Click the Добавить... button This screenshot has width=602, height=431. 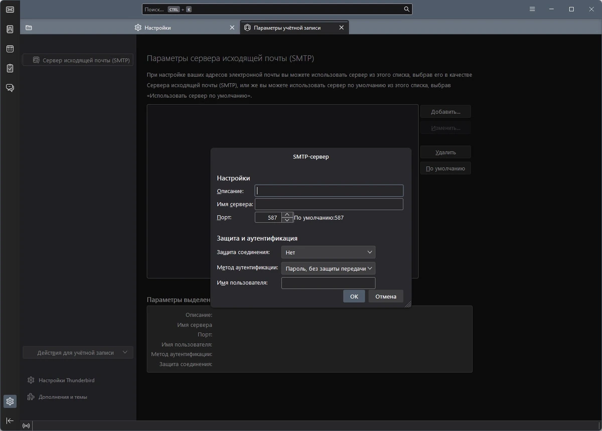[x=445, y=111]
